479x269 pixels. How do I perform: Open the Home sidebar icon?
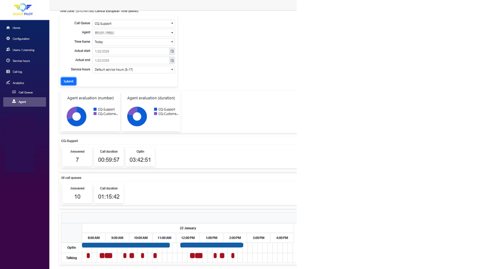(x=7, y=27)
